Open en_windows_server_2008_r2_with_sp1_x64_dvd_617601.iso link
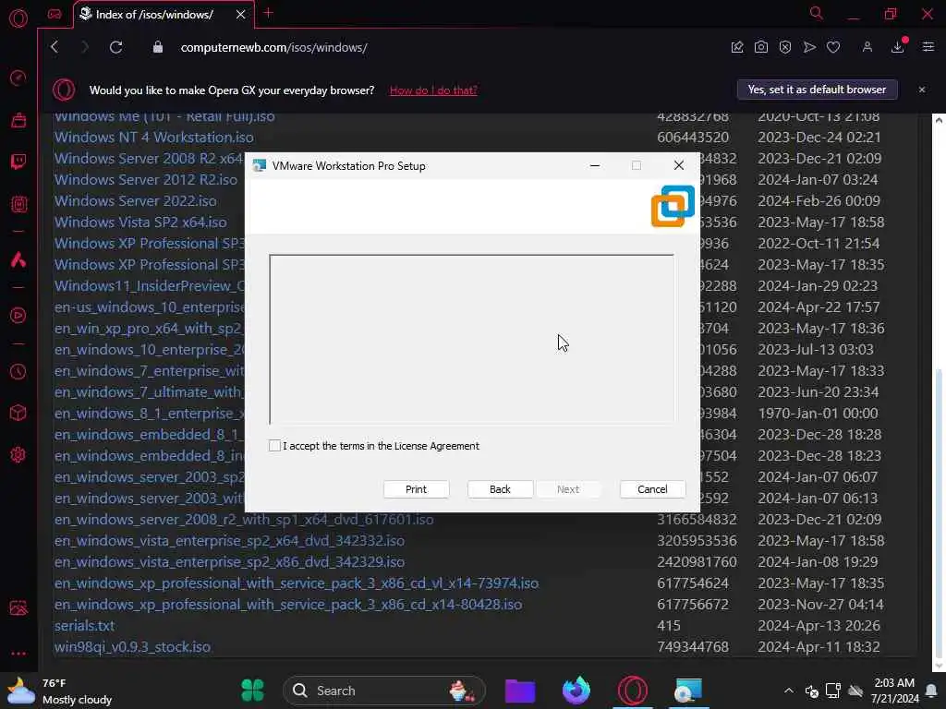Image resolution: width=946 pixels, height=709 pixels. pyautogui.click(x=244, y=520)
